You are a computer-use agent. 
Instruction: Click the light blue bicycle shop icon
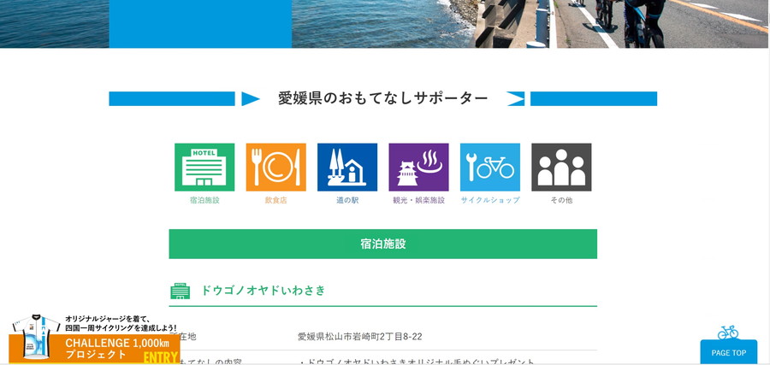489,167
